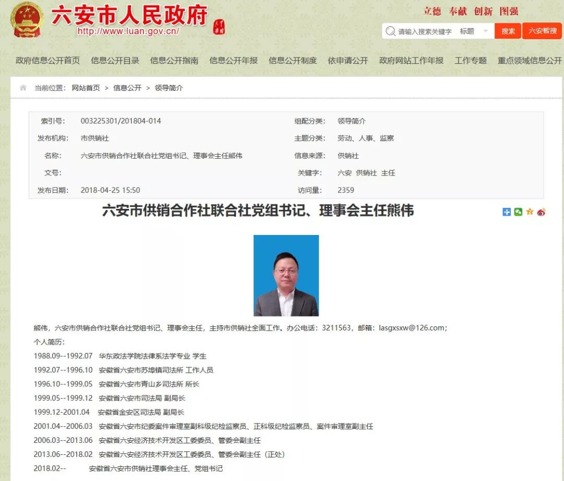Viewport: 564px width, 481px height.
Task: Open 信息公开指南 menu item
Action: point(174,61)
